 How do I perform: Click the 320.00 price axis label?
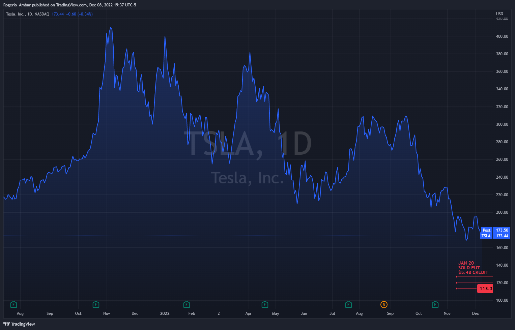coord(502,107)
